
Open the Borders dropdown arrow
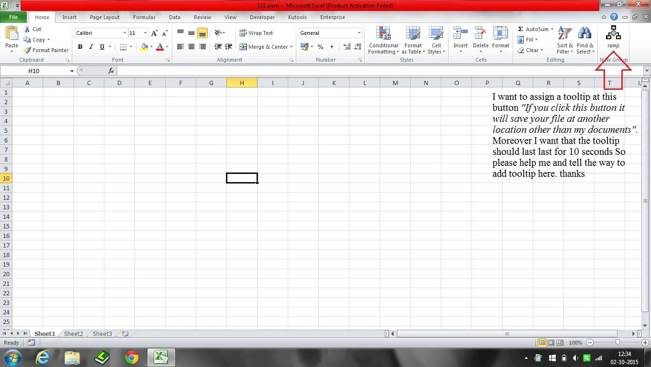131,47
